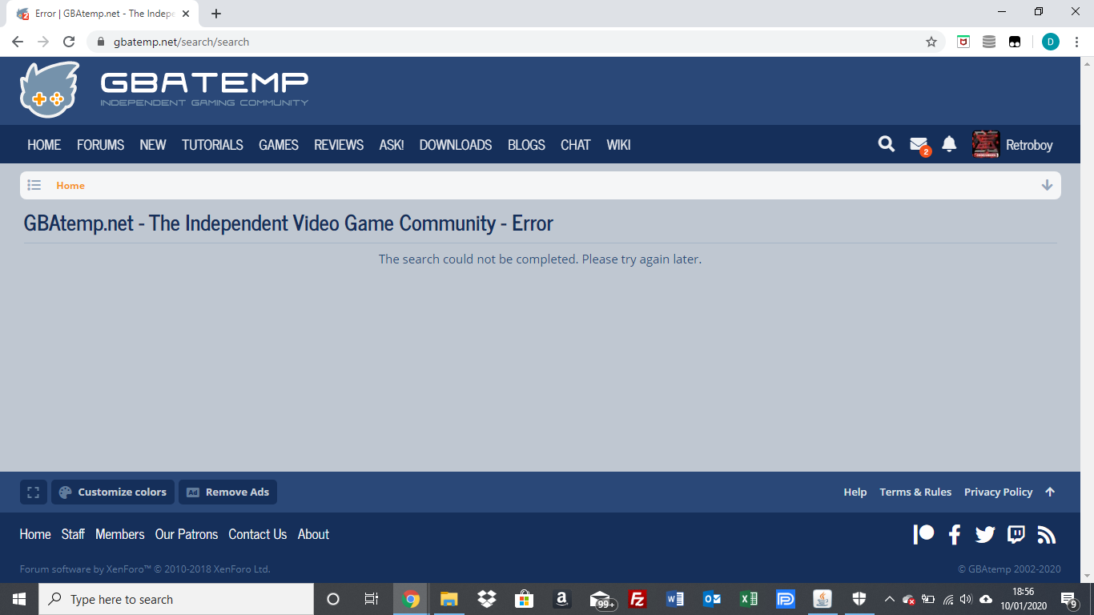Screen dimensions: 1094x615
Task: Click the scrollbar down arrow
Action: [x=1088, y=575]
